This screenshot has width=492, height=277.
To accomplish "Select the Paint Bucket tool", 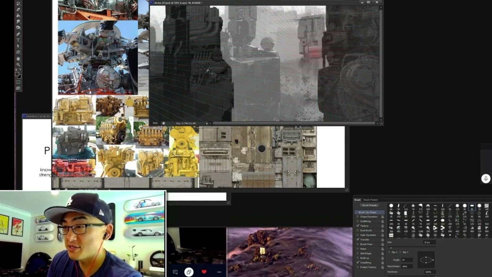I will coord(18,15).
